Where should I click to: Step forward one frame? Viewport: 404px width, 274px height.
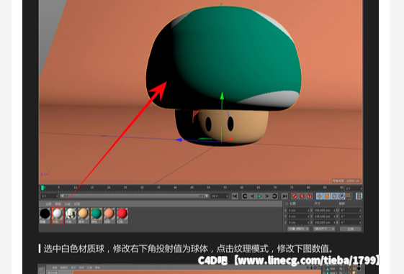point(267,196)
